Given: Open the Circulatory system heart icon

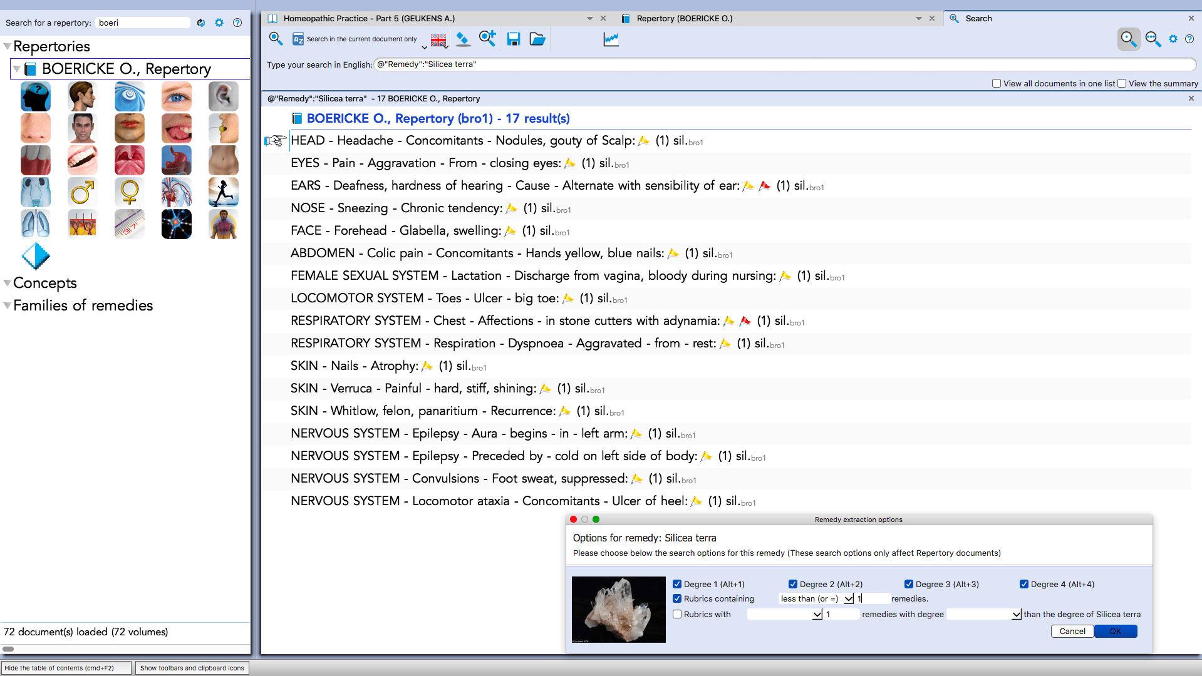Looking at the screenshot, I should coord(177,192).
